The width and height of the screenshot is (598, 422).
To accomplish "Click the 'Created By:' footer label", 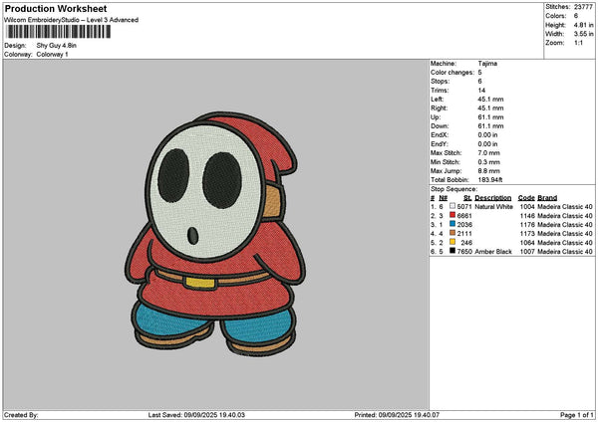I will [x=21, y=415].
